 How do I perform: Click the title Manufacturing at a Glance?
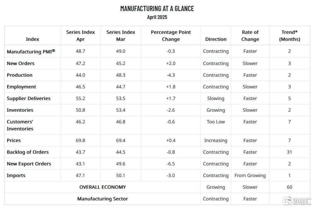point(157,9)
